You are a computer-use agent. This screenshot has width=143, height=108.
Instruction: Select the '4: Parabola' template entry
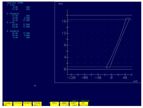(13, 31)
